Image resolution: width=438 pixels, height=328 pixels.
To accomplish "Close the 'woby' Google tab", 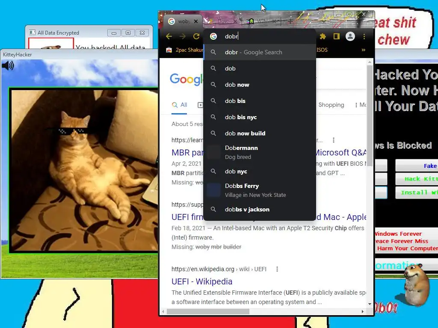I will tap(196, 21).
